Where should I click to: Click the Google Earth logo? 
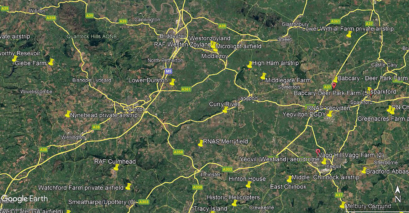click(25, 199)
